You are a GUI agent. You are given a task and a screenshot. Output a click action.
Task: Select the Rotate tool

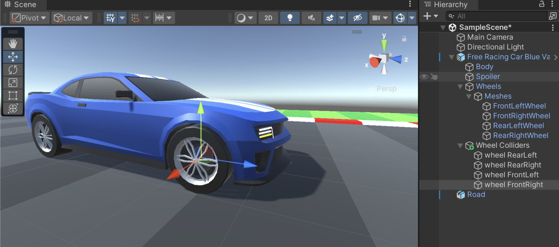[13, 70]
